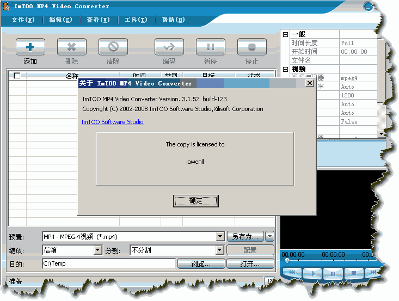Screen dimensions: 399x301
Task: Click the properties panel scroll-down arrow
Action: [x=381, y=133]
